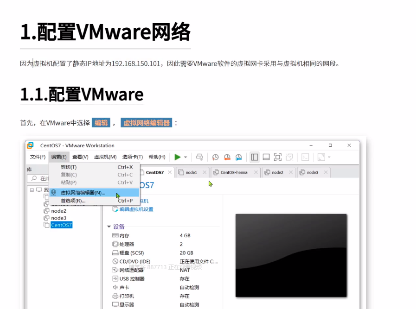This screenshot has width=416, height=309.
Task: Collapse the 设备 section triangle
Action: [109, 227]
